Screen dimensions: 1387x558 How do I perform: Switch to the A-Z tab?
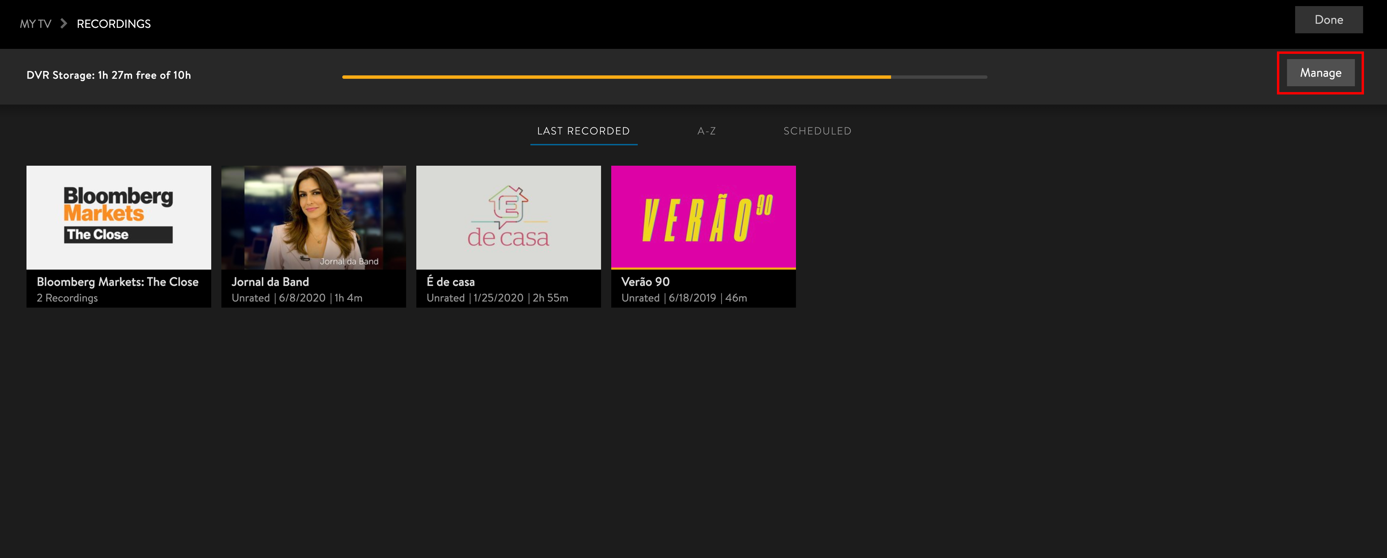click(706, 131)
